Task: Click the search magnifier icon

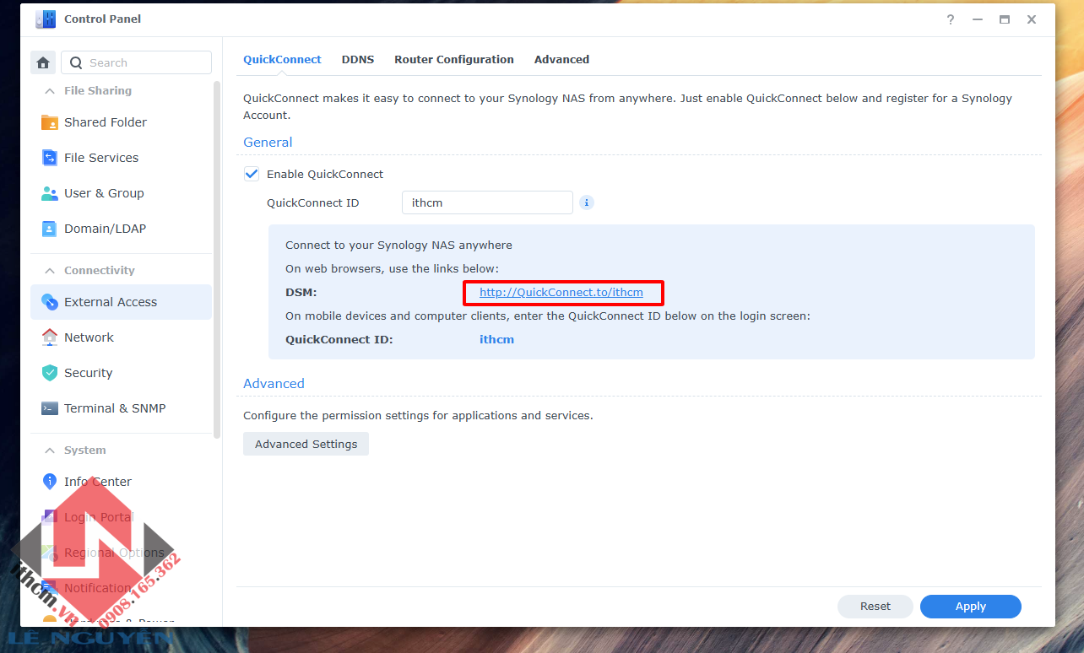Action: (76, 62)
